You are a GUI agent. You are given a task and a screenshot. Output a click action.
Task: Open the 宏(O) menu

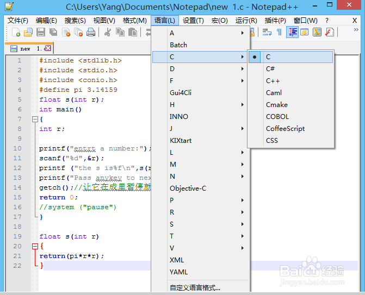[x=220, y=21]
